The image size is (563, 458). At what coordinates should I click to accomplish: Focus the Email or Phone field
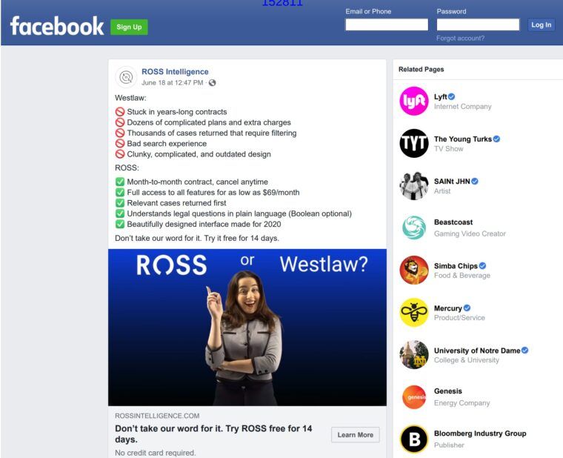387,24
